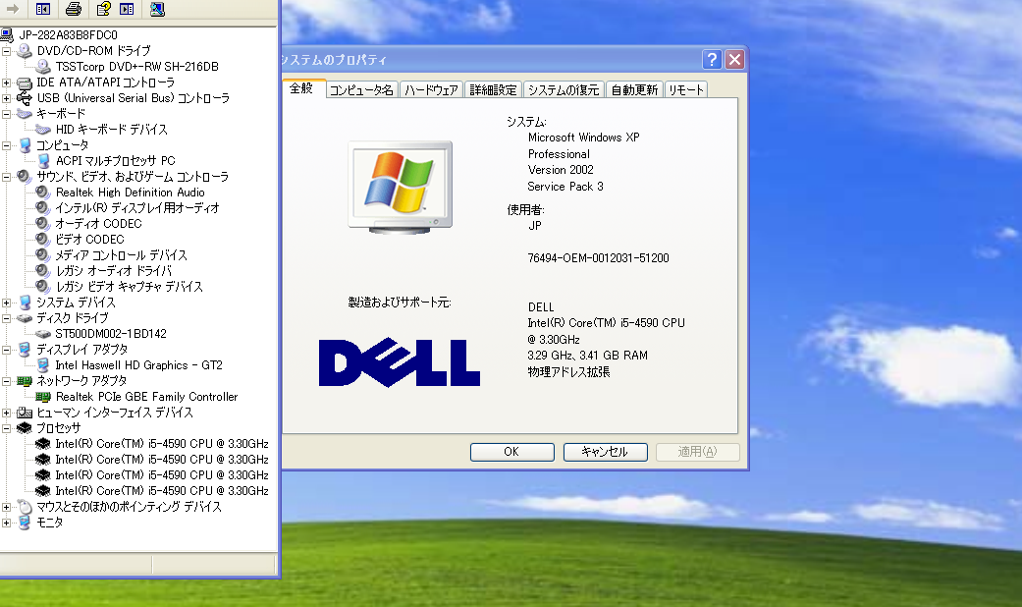The width and height of the screenshot is (1022, 607).
Task: Select メディア コントロール デバイス icon
Action: click(x=43, y=255)
